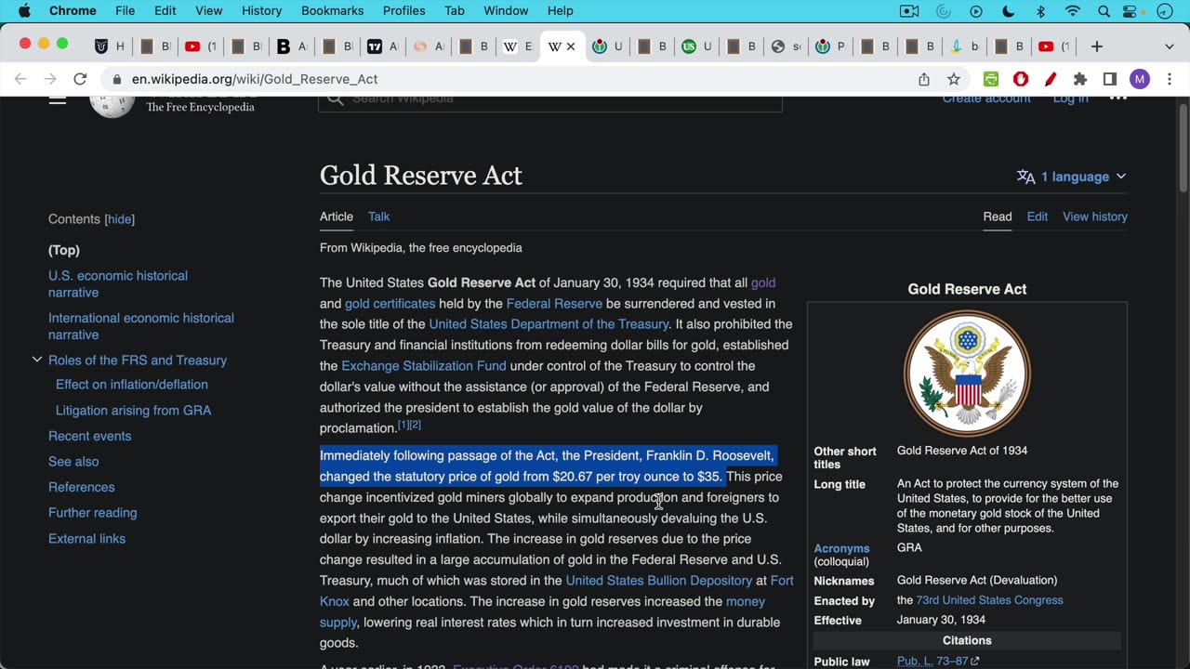Click the red pen extension icon
1190x669 pixels.
(1051, 79)
